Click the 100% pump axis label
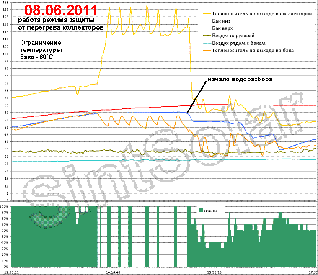318x275 pixels. (x=4, y=206)
